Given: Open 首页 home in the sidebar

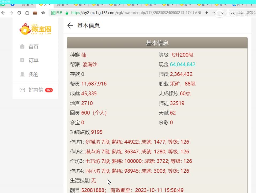Looking at the screenshot, I should coord(33,47).
